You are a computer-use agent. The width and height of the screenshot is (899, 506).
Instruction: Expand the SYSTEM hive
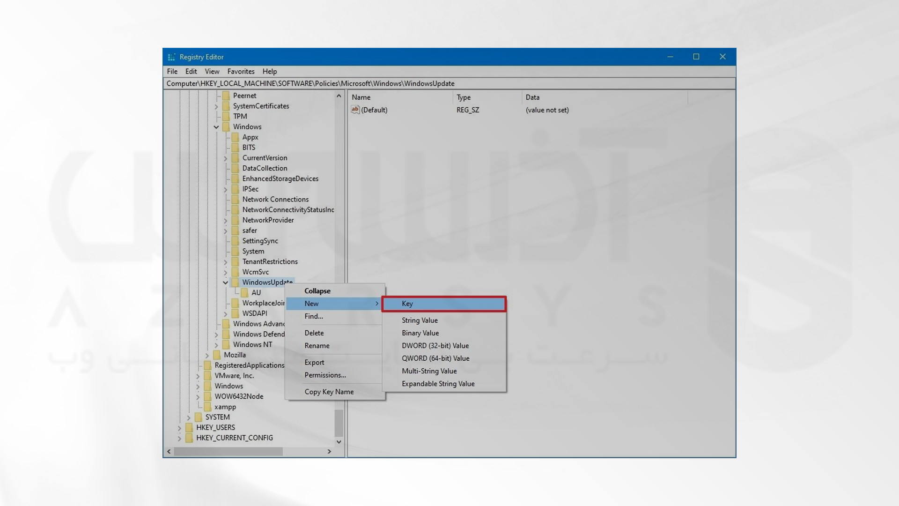189,417
